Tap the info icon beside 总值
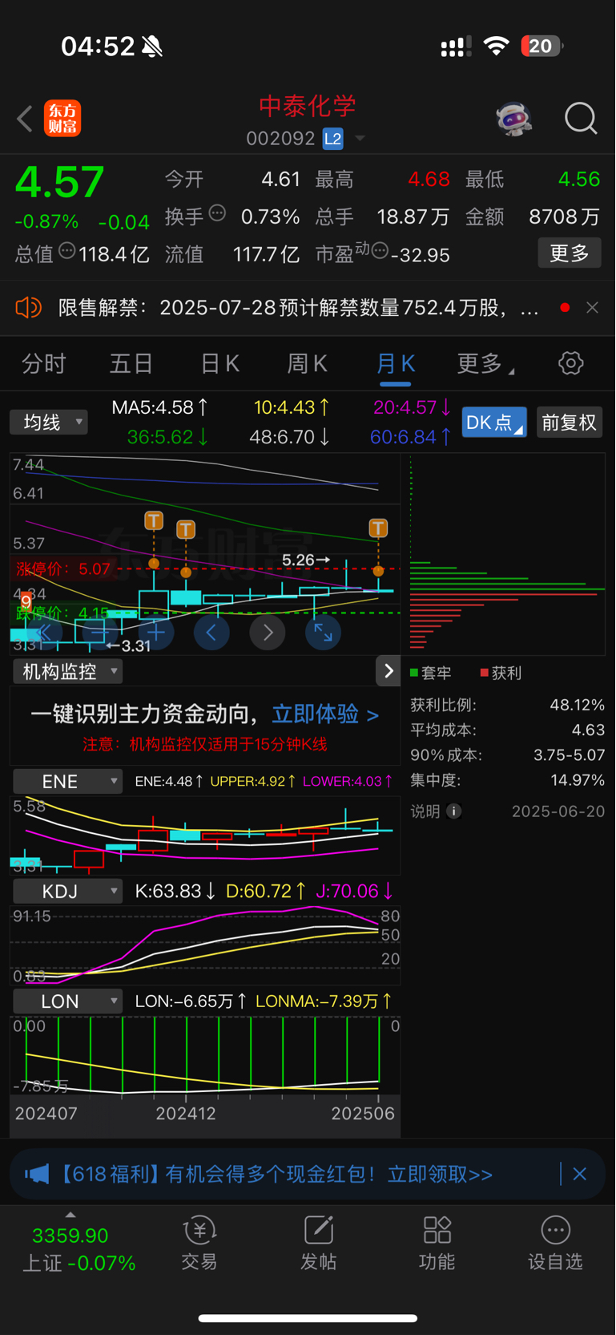This screenshot has height=1335, width=616. (x=67, y=251)
